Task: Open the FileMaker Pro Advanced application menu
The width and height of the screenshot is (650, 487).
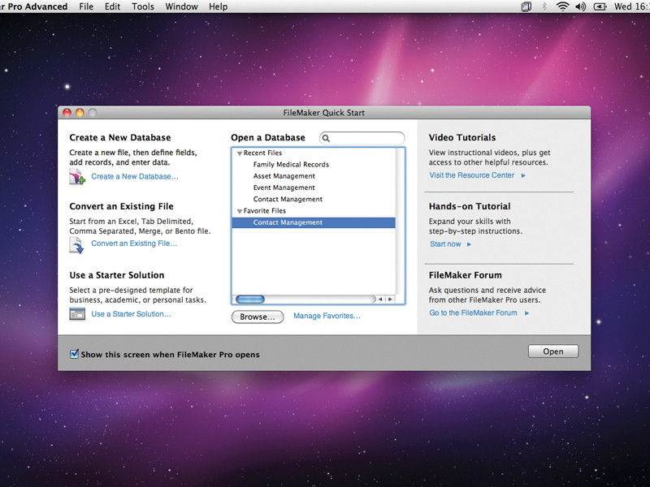Action: click(x=33, y=6)
